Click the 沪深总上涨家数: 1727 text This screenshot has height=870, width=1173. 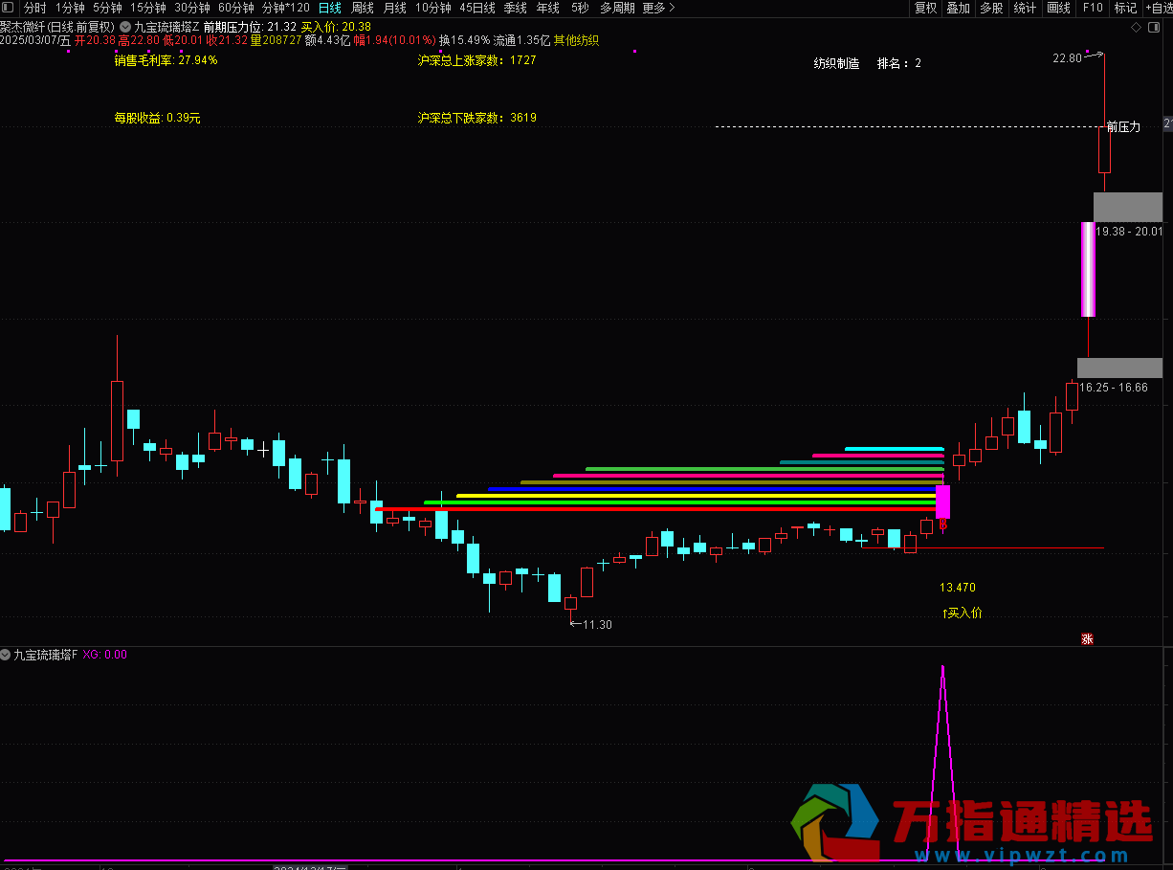476,60
